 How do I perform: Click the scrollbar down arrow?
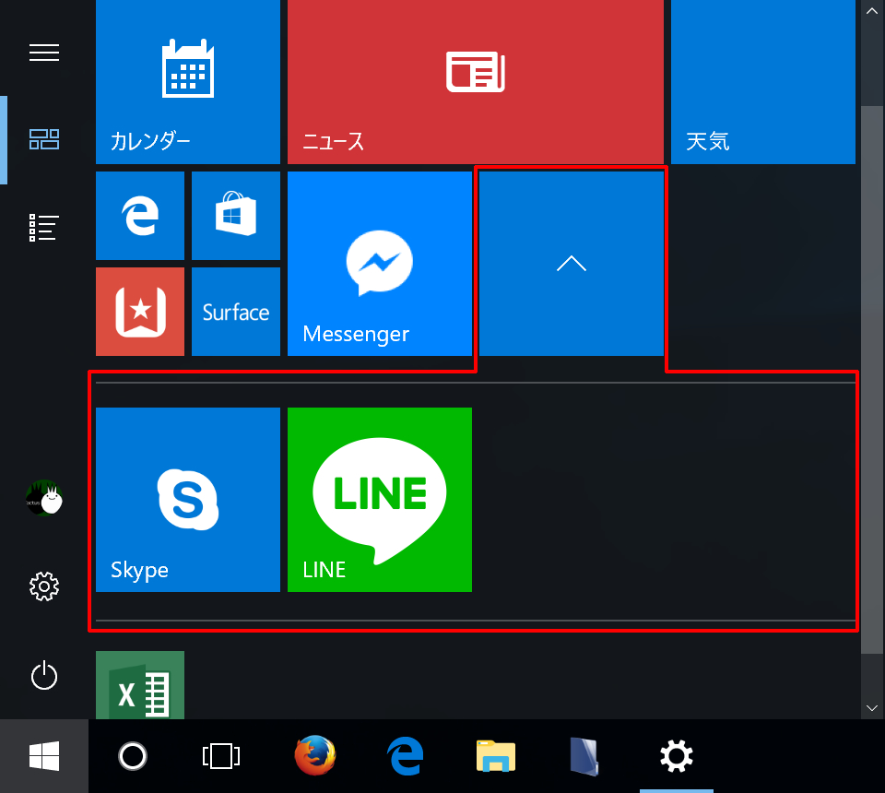click(x=872, y=708)
